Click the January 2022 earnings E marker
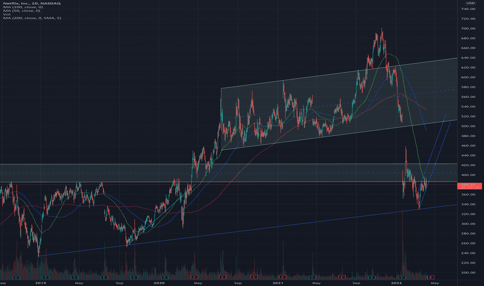The height and width of the screenshot is (286, 484). 401,277
